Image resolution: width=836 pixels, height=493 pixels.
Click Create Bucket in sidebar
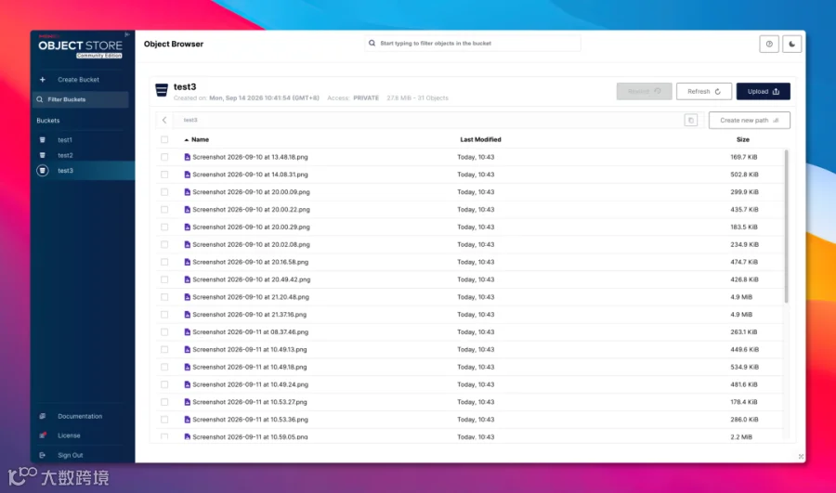78,80
